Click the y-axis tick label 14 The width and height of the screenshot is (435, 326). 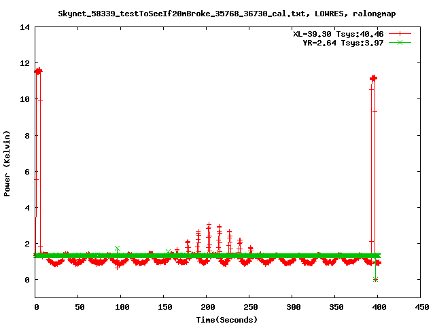click(24, 27)
